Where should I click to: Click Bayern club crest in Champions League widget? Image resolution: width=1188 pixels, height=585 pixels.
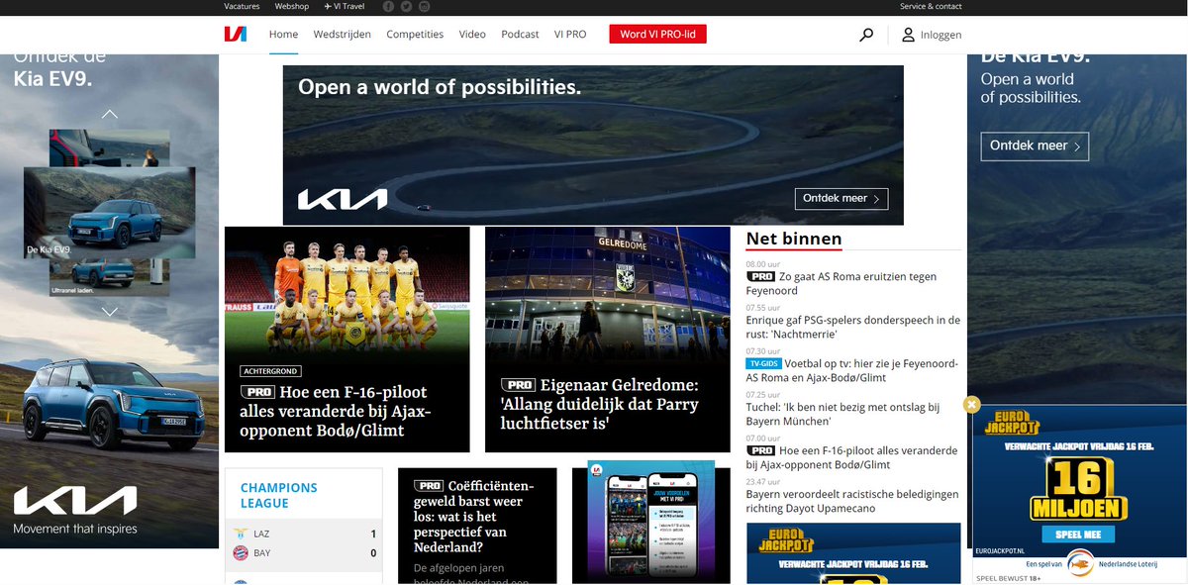[239, 553]
